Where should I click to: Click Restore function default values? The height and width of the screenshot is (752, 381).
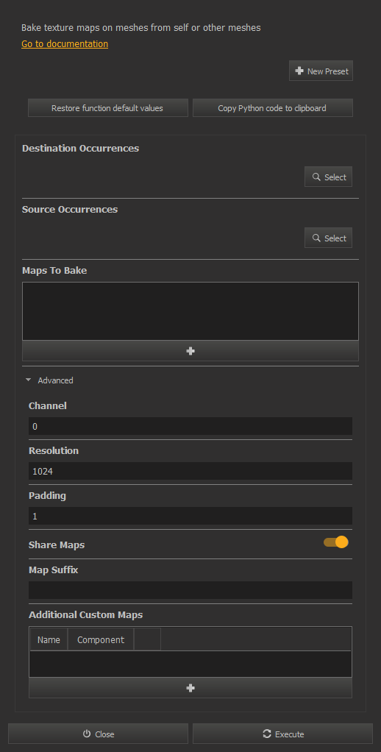click(x=108, y=108)
